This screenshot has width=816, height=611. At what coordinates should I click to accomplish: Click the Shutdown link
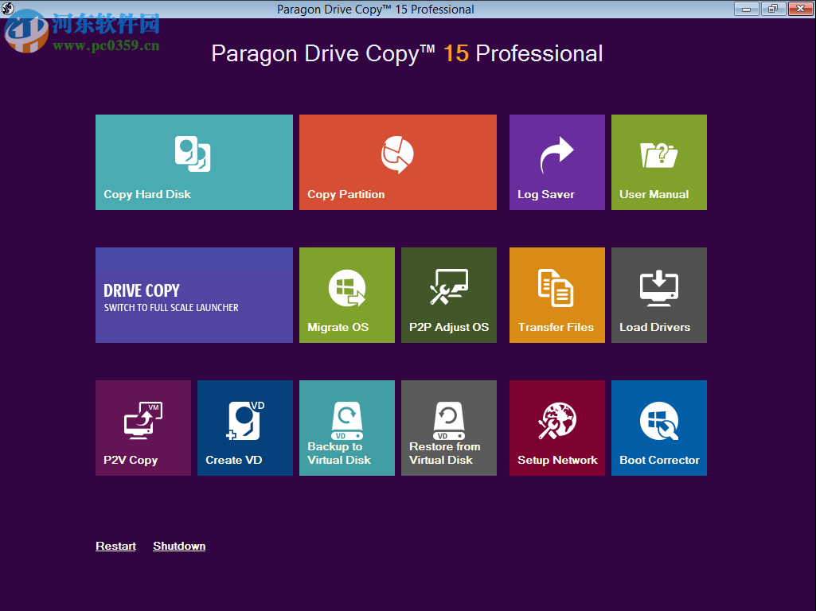(x=179, y=547)
